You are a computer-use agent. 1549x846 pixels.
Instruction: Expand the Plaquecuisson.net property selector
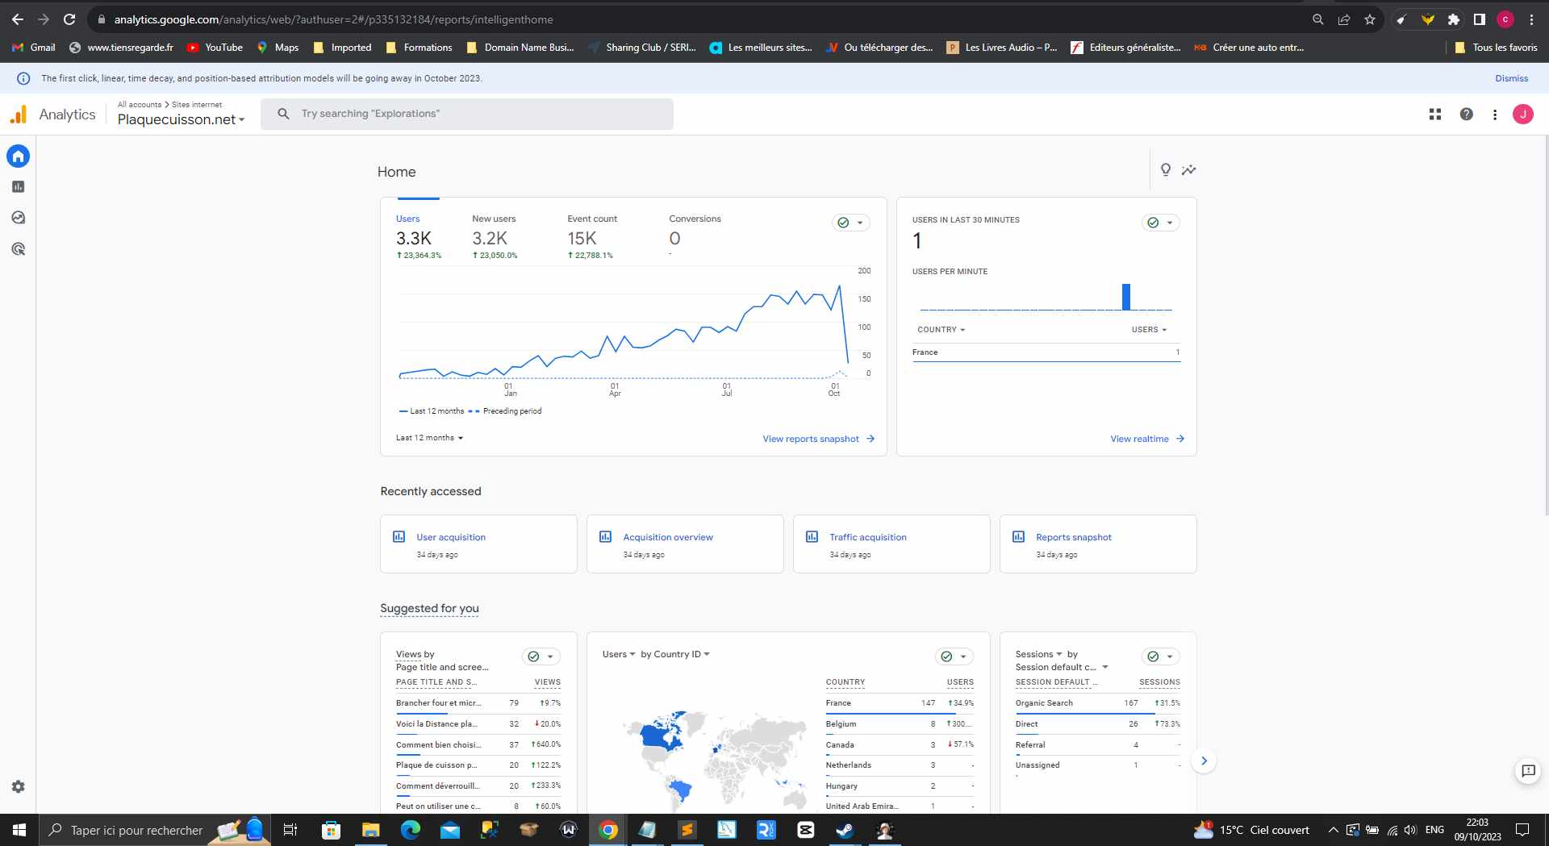pos(181,119)
